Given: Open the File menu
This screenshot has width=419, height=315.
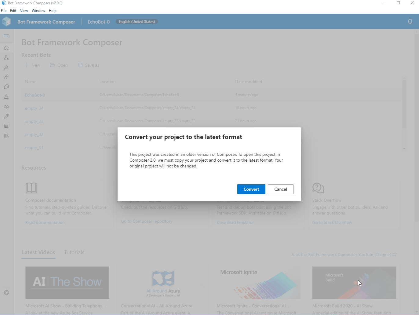Looking at the screenshot, I should tap(4, 10).
